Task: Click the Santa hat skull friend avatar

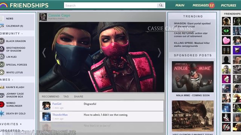Action: click(226, 79)
